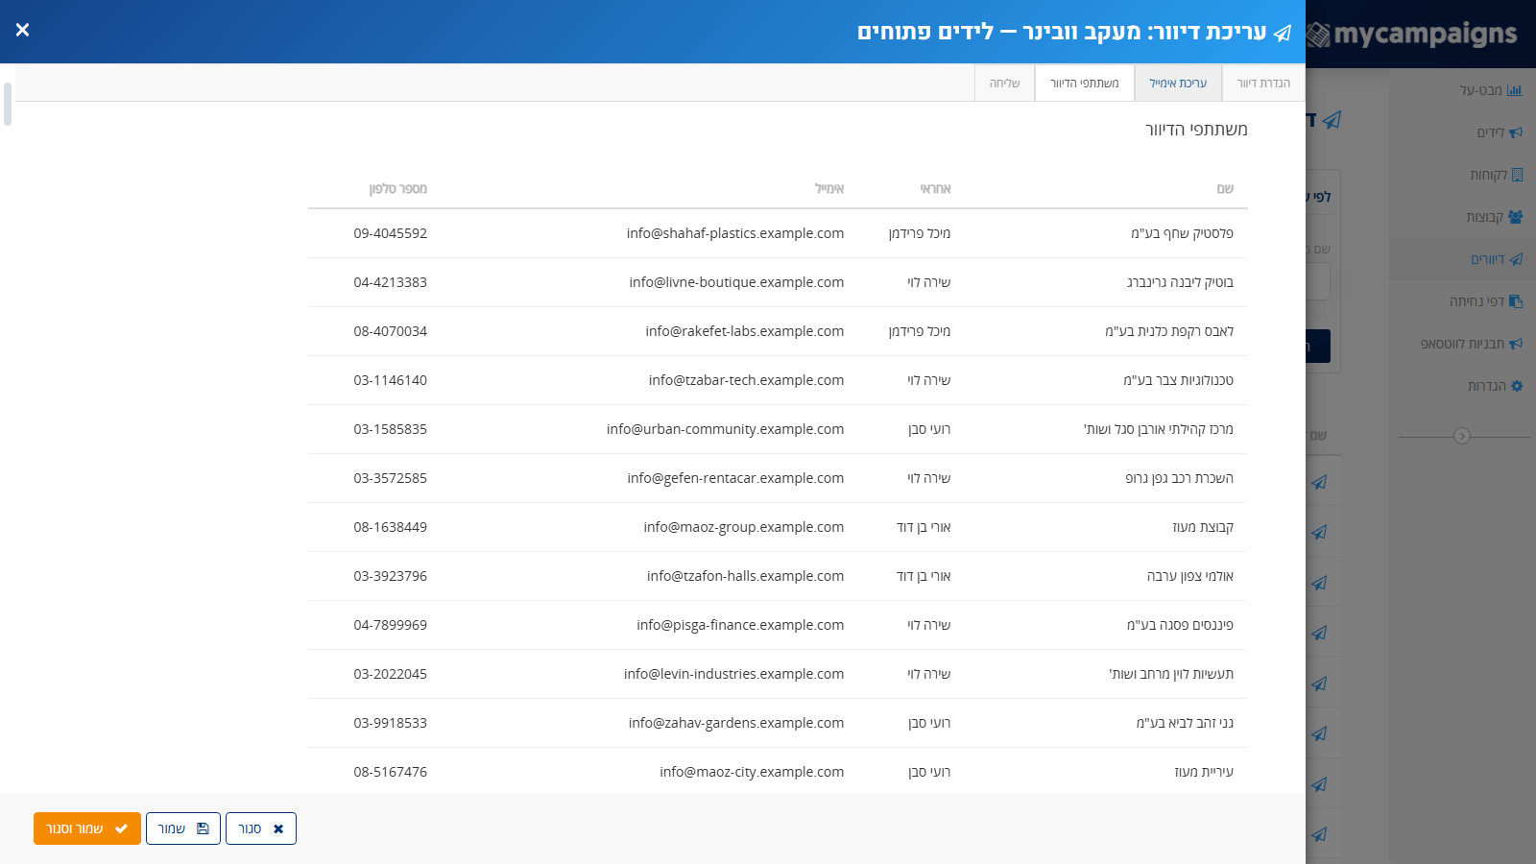This screenshot has width=1536, height=864.
Task: Click email info@maoz-city.example.com
Action: pyautogui.click(x=752, y=772)
